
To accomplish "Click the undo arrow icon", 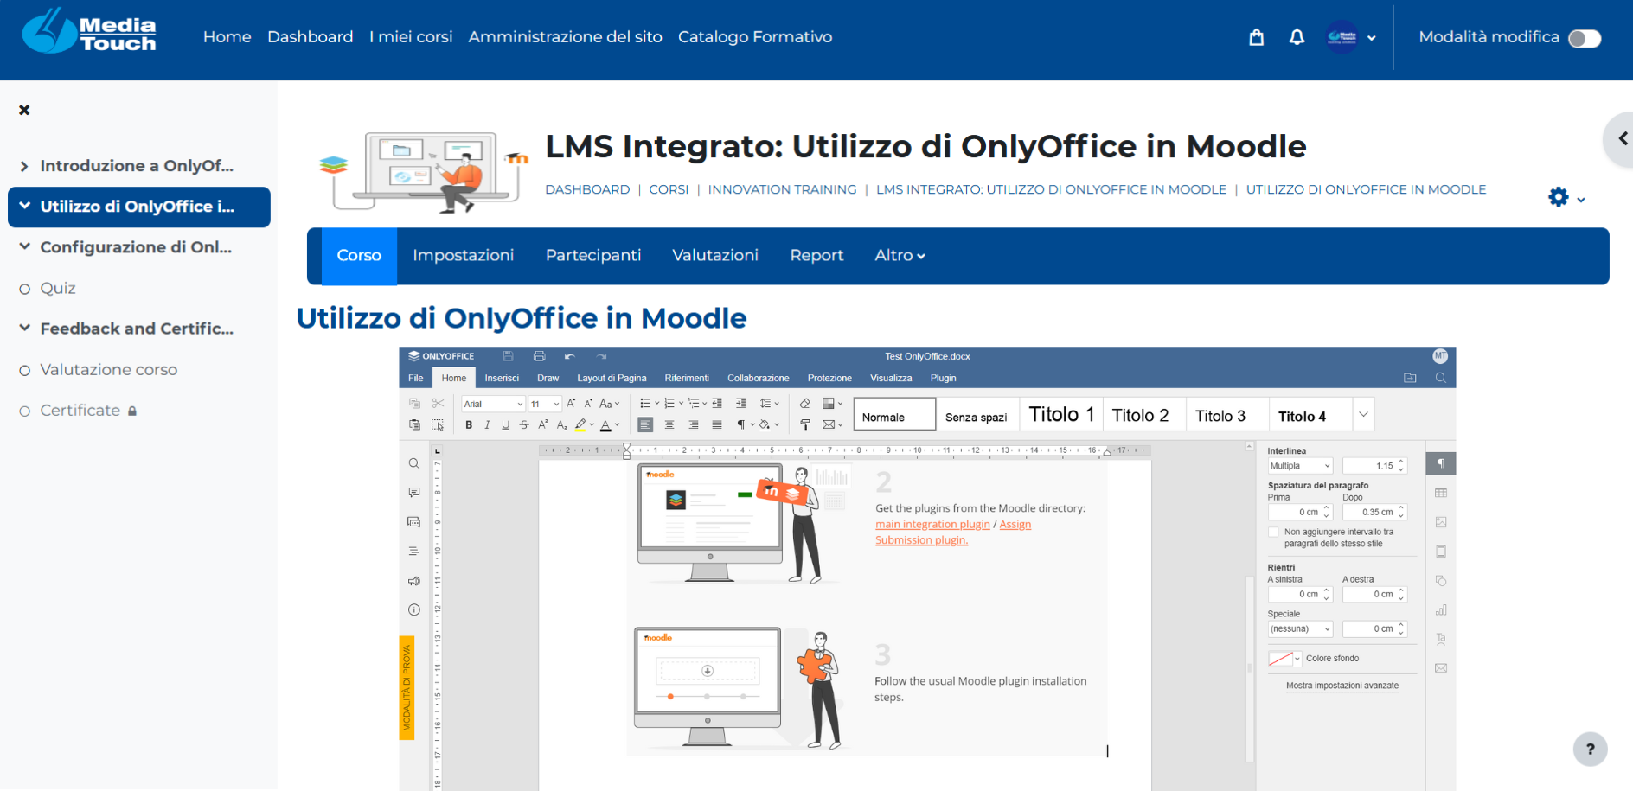I will point(569,356).
